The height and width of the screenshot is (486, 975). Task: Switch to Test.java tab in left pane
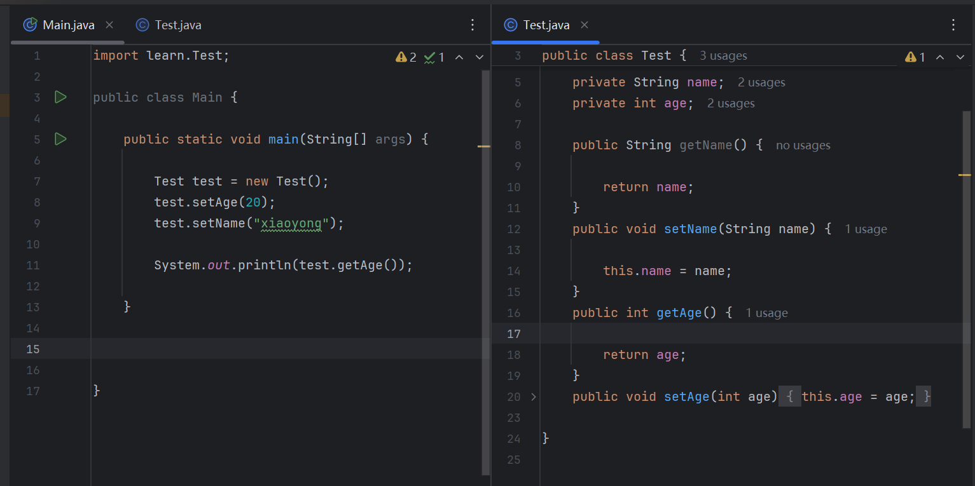pyautogui.click(x=169, y=25)
